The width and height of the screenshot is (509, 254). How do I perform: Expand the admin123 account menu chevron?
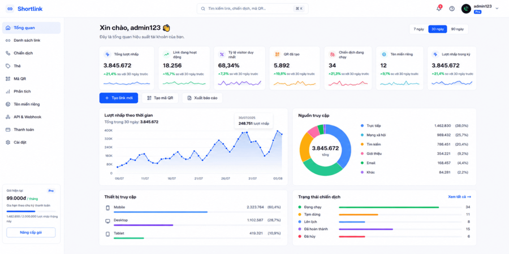tap(497, 8)
